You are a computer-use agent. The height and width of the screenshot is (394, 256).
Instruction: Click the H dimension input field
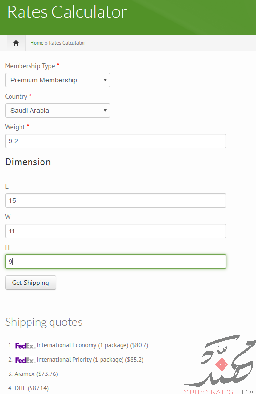click(116, 262)
